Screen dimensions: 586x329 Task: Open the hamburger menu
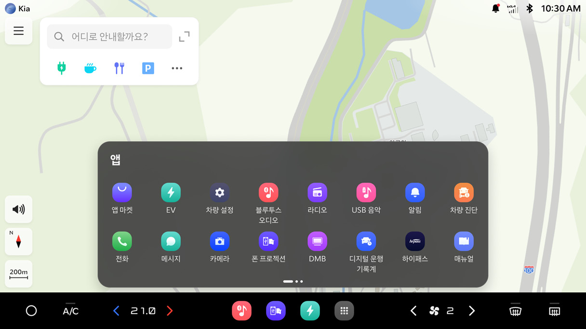[x=19, y=31]
